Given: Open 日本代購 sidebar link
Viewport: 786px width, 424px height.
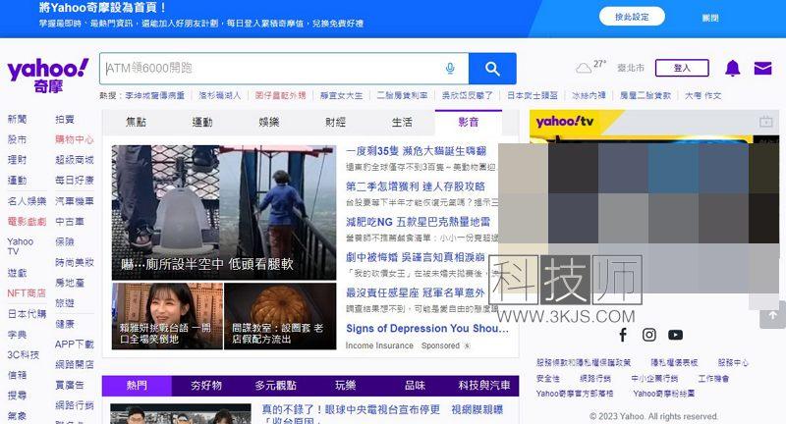Looking at the screenshot, I should coord(27,314).
